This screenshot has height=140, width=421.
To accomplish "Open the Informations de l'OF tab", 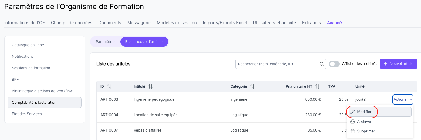I will pyautogui.click(x=25, y=23).
